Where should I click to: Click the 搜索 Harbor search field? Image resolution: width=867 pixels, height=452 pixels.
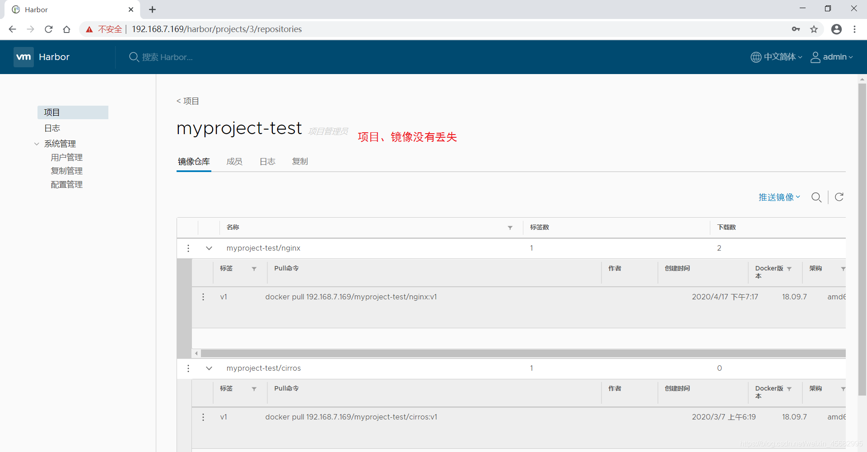click(167, 57)
